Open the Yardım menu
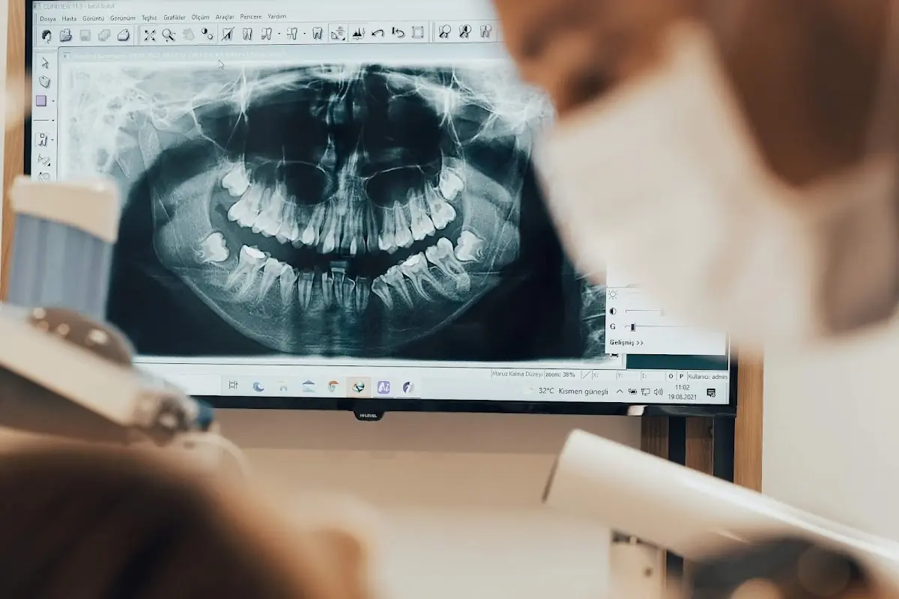This screenshot has height=599, width=899. [x=276, y=16]
